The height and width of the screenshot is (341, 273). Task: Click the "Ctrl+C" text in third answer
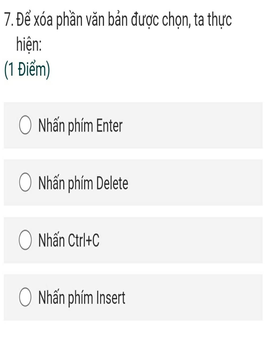83,241
